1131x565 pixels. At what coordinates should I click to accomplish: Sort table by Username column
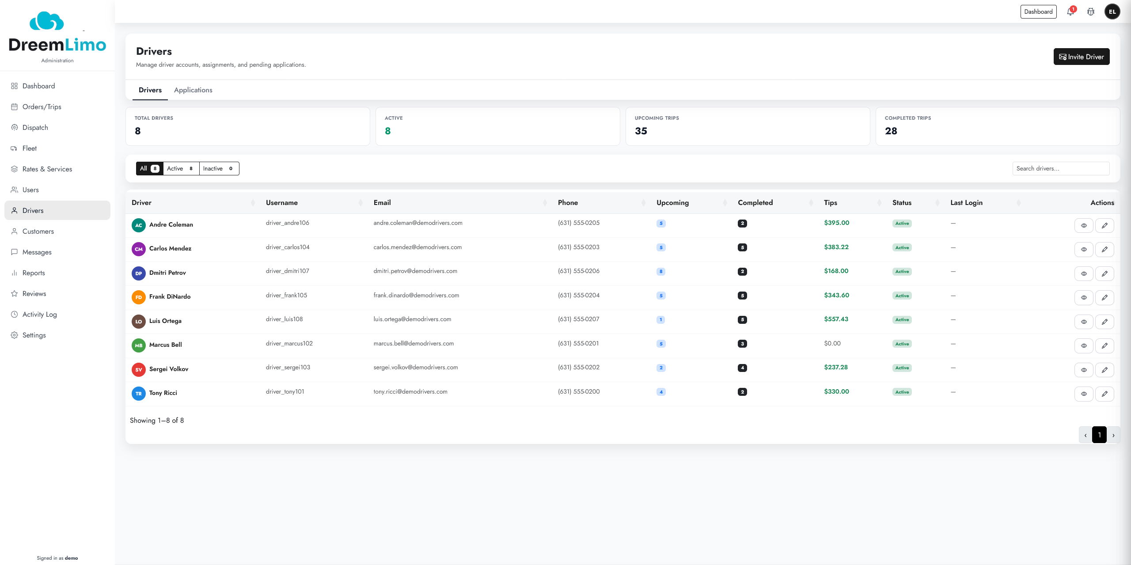point(314,203)
